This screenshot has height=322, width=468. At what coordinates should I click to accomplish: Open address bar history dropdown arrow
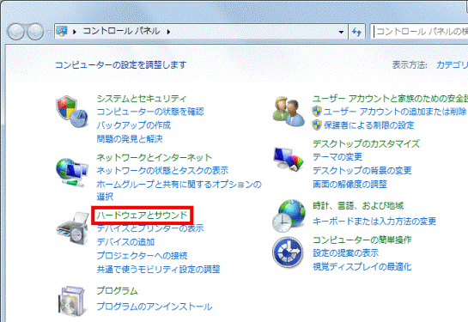coord(341,32)
